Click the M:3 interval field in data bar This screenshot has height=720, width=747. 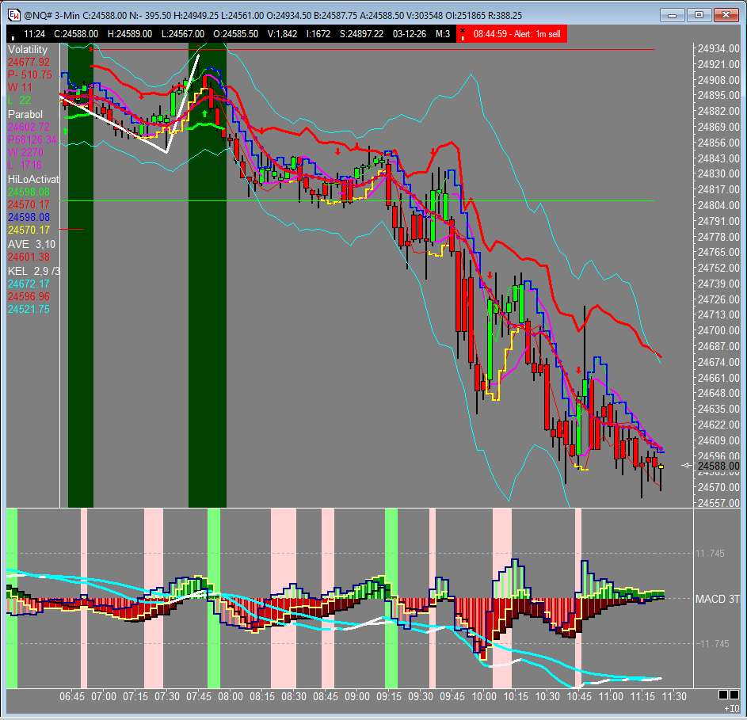pos(441,33)
